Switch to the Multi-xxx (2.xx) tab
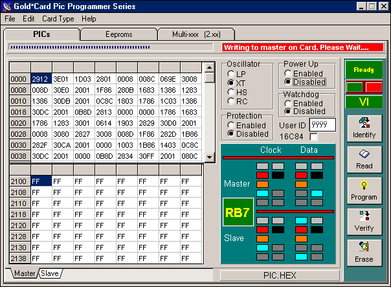 (196, 34)
